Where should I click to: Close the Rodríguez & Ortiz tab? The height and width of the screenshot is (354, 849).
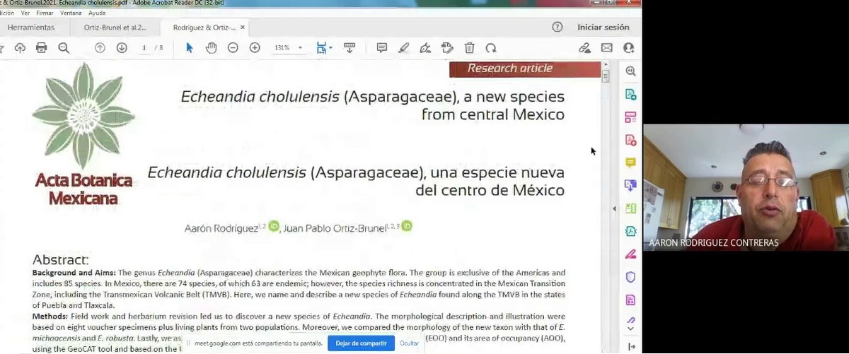(243, 28)
